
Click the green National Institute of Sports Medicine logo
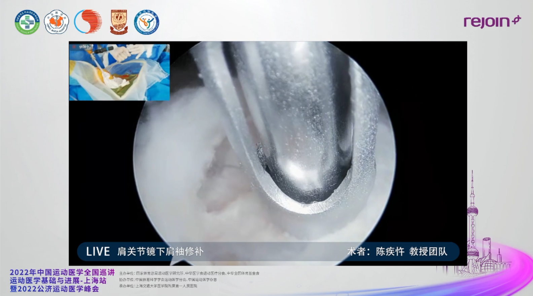click(27, 22)
